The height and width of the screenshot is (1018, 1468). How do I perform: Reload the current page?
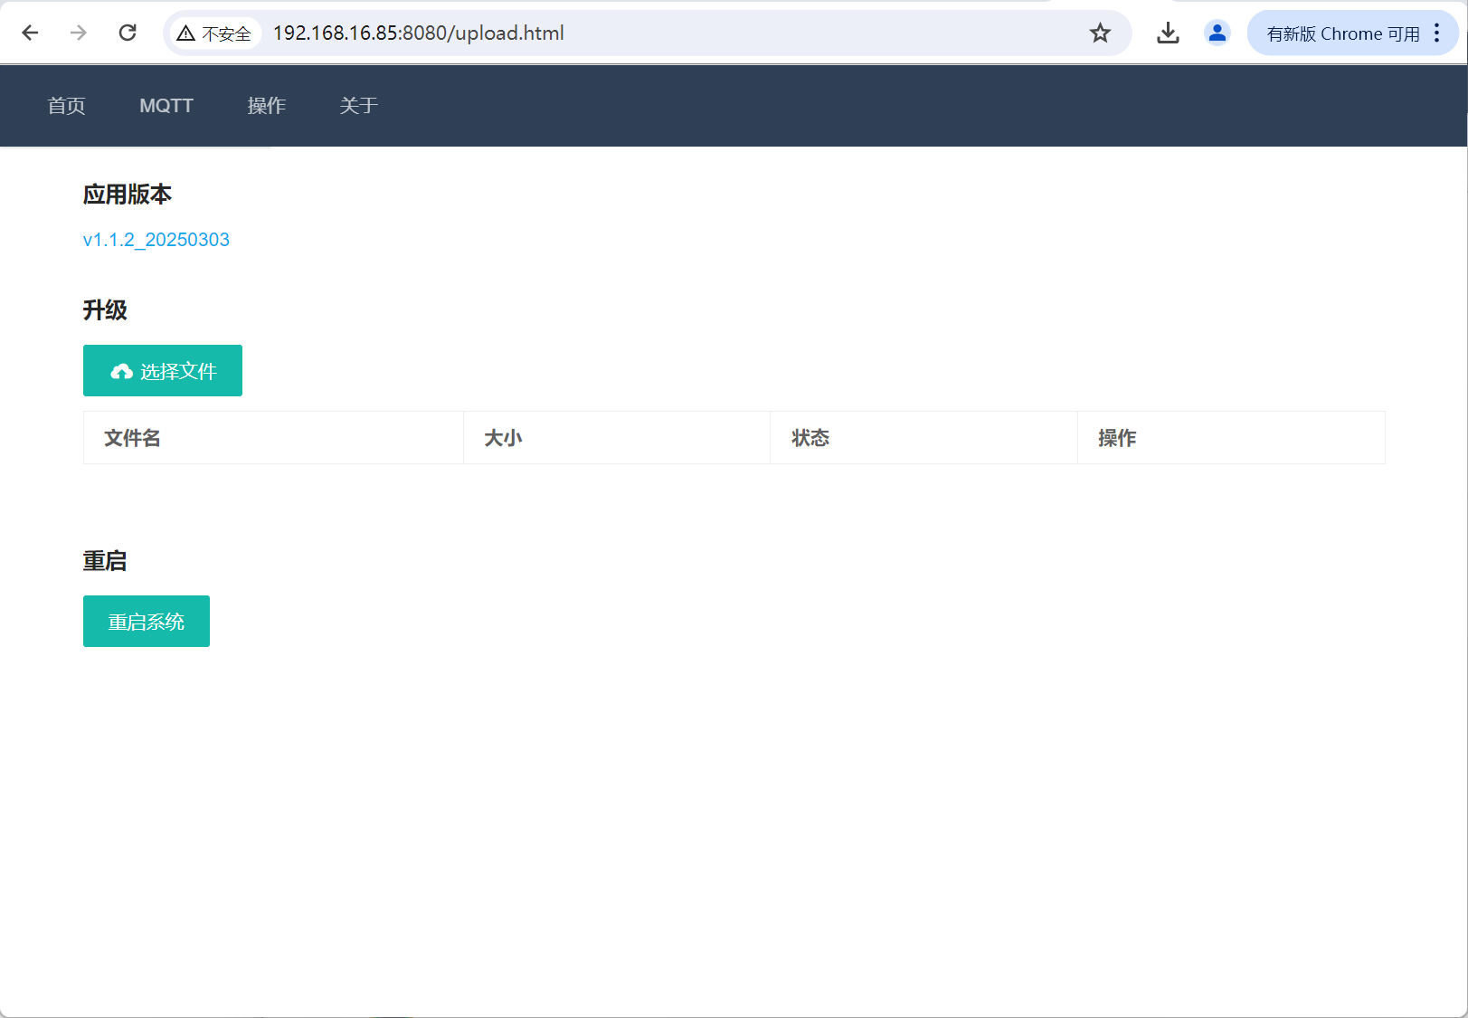(x=128, y=33)
